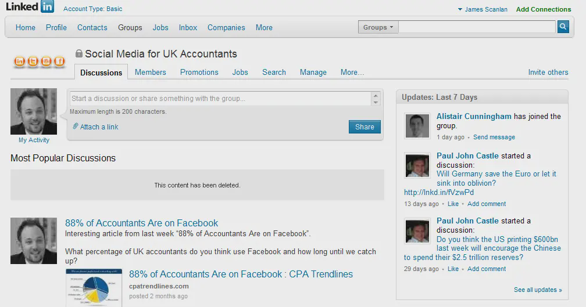Open the See all updates link
Viewport: 586px width, 307px height.
pyautogui.click(x=538, y=290)
